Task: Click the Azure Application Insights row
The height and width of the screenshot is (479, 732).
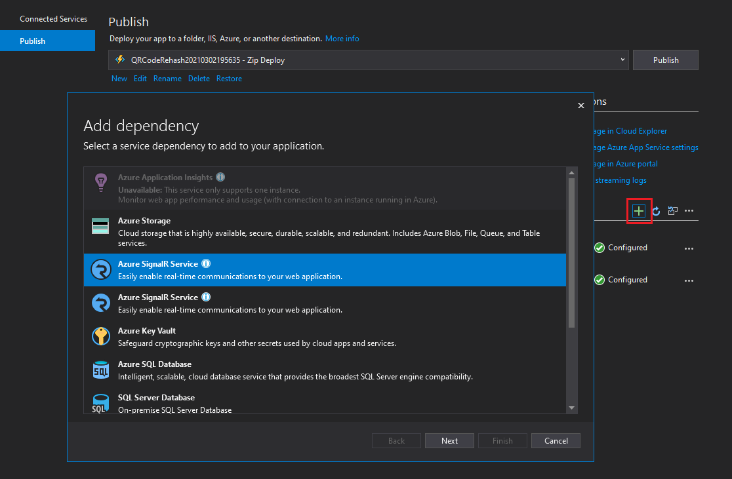Action: 325,189
